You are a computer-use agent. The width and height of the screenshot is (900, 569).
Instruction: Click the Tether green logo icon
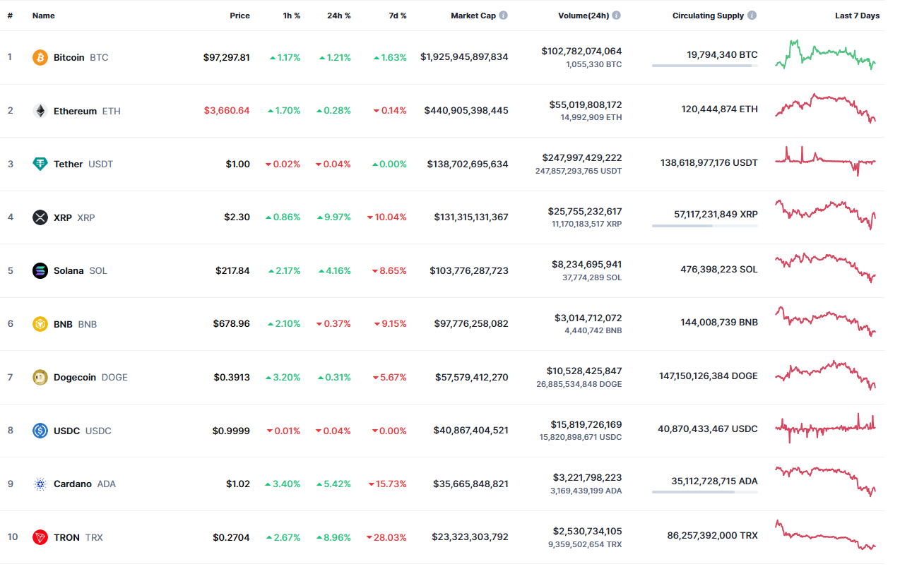click(x=40, y=164)
